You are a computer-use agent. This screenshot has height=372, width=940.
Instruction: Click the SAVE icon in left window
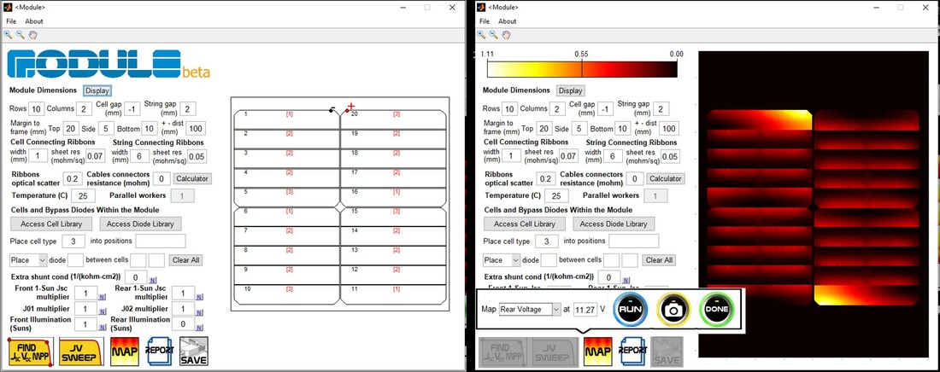[194, 352]
